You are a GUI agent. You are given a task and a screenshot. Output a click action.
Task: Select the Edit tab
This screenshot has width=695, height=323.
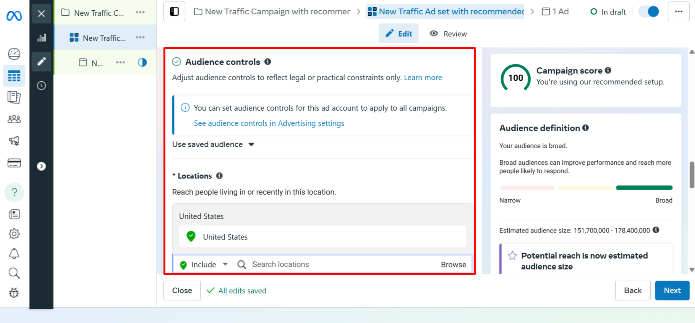398,34
